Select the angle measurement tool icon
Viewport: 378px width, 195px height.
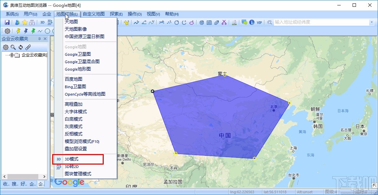click(144, 22)
